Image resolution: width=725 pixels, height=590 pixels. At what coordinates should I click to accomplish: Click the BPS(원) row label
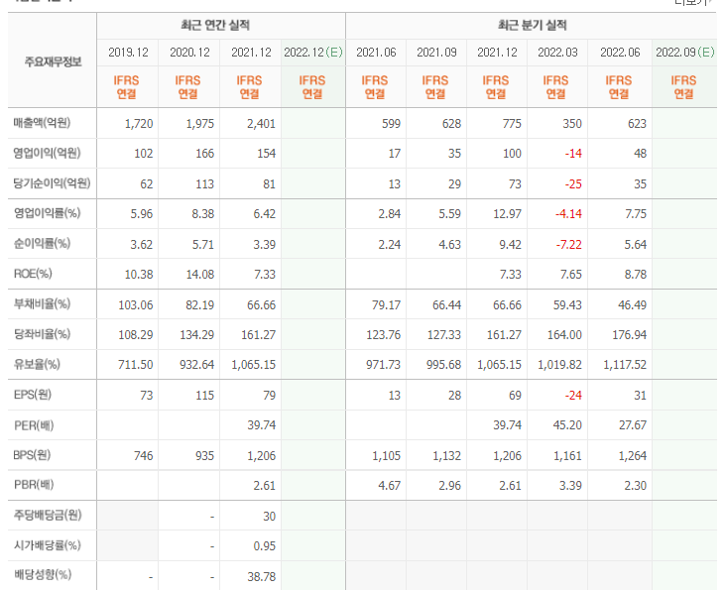click(32, 455)
